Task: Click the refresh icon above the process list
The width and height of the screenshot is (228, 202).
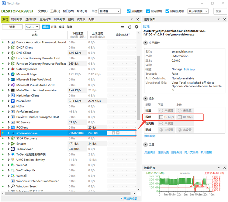Action: (x=130, y=27)
